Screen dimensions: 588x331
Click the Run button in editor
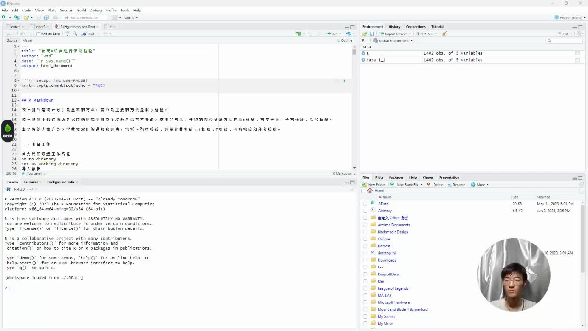point(332,34)
